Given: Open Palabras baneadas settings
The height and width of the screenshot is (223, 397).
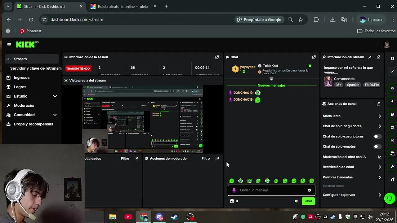Looking at the screenshot, I should 352,177.
